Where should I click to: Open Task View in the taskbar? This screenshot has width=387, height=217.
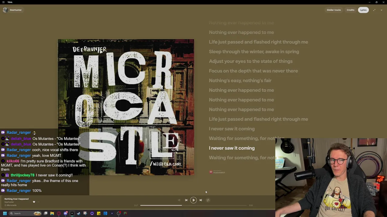click(x=46, y=213)
